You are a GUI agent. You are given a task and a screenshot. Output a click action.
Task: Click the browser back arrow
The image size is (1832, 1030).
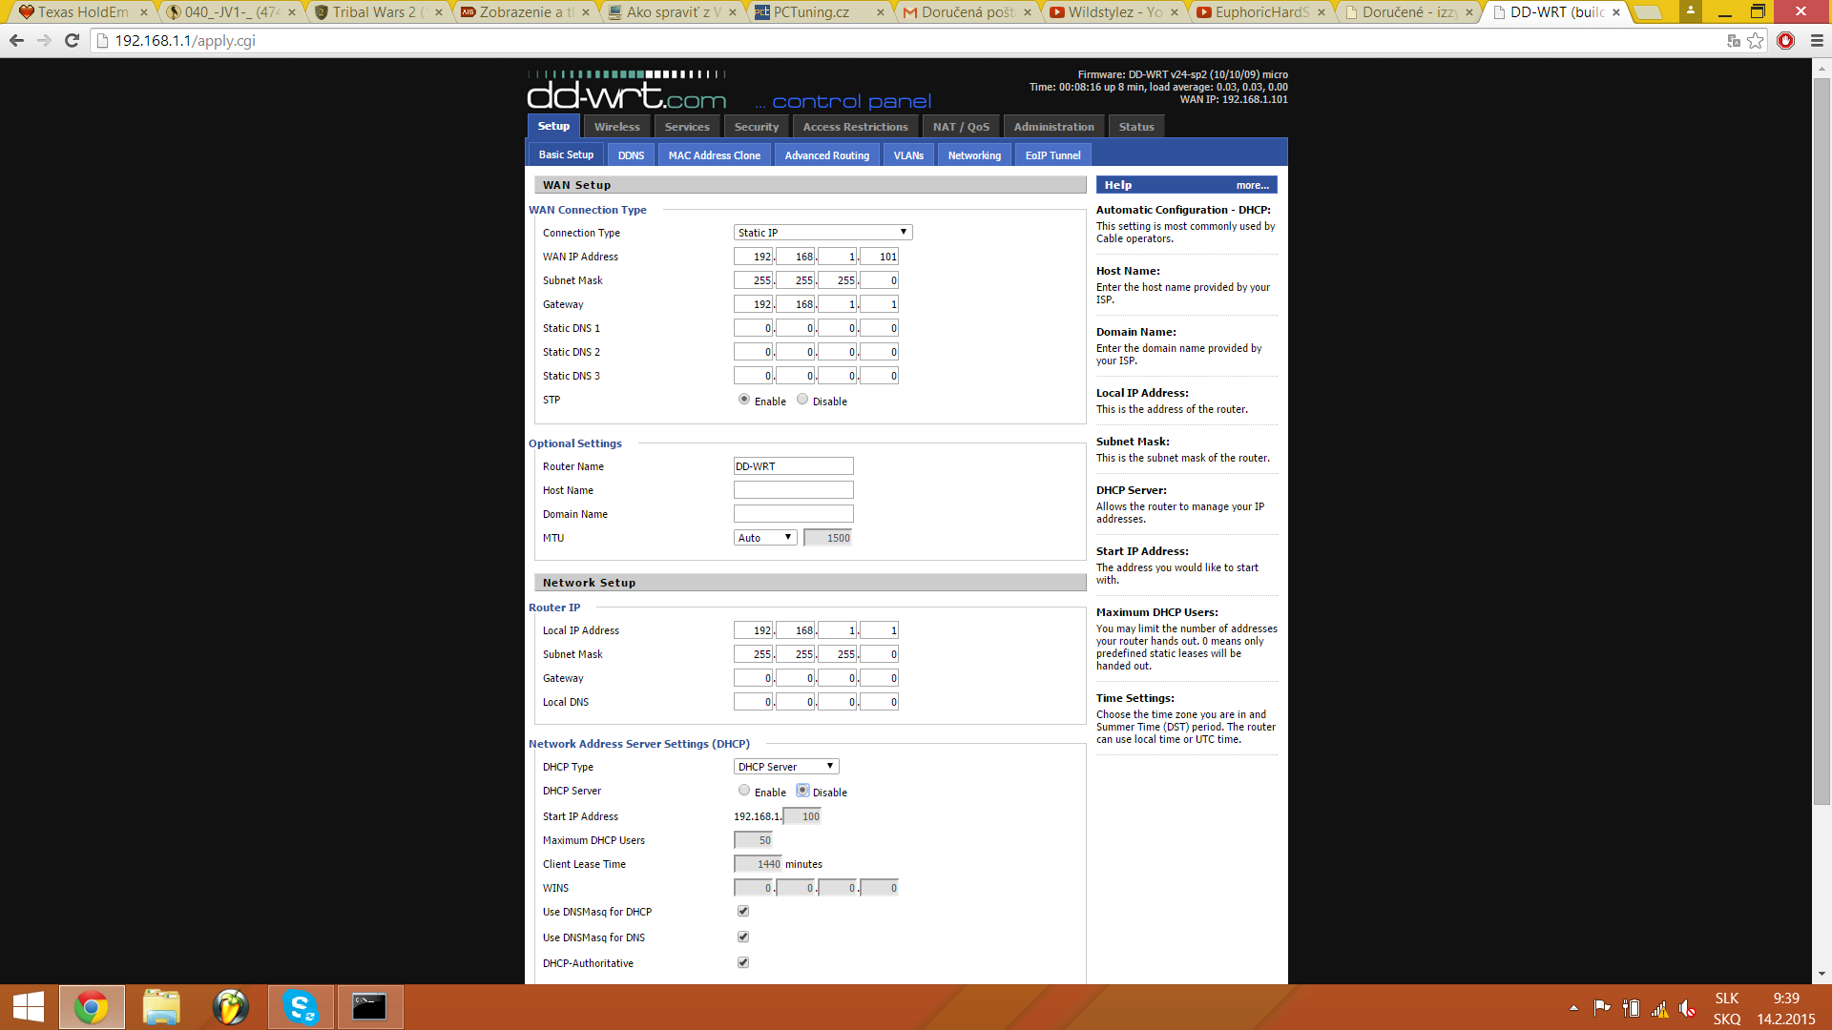[x=16, y=40]
